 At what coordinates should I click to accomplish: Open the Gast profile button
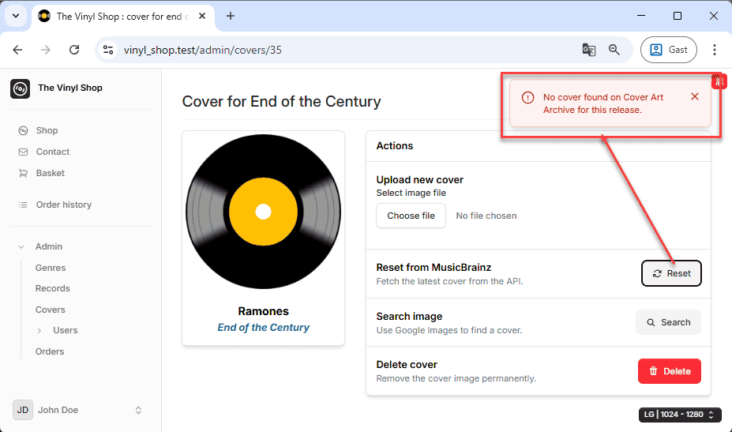coord(669,50)
